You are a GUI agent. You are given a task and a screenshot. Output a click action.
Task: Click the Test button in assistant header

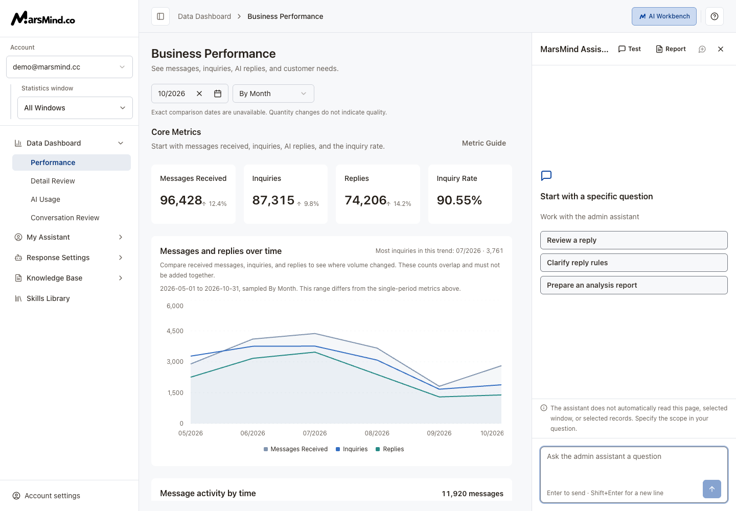(630, 49)
